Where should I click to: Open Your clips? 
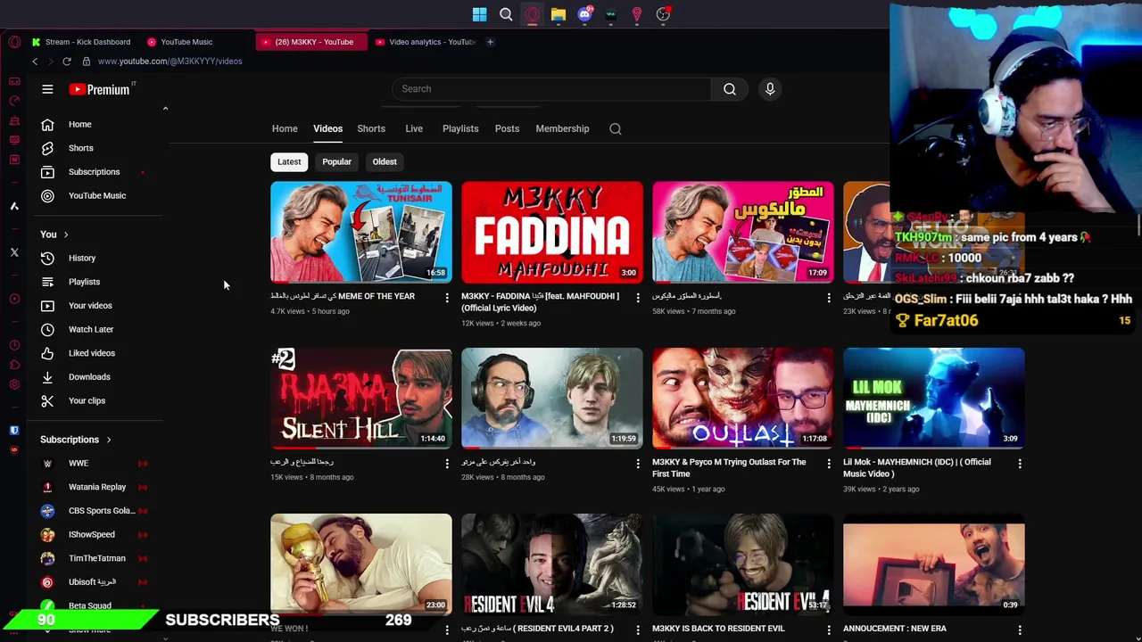(x=87, y=401)
